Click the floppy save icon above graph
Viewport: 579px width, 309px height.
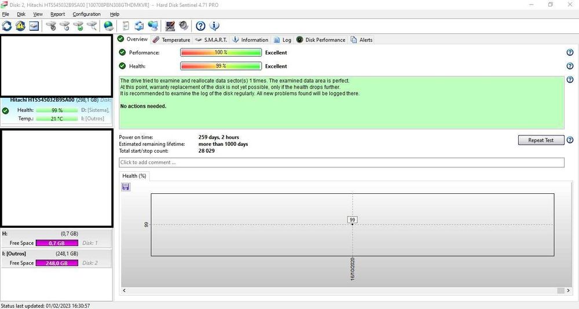126,187
